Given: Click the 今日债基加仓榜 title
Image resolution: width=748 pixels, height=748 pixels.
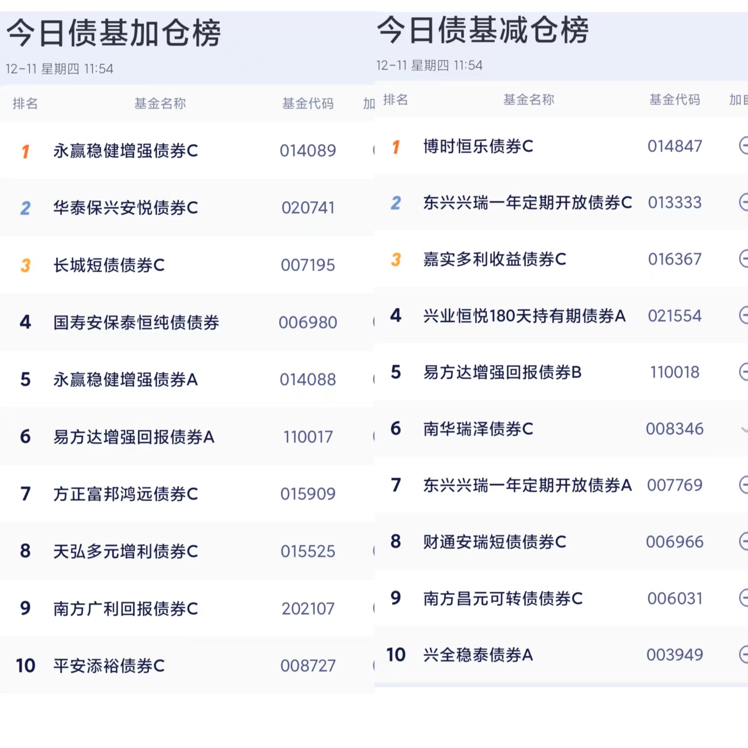Looking at the screenshot, I should [114, 33].
